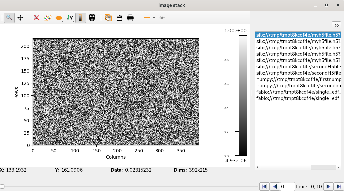Open the Y axis orientation dropdown

click(x=70, y=18)
